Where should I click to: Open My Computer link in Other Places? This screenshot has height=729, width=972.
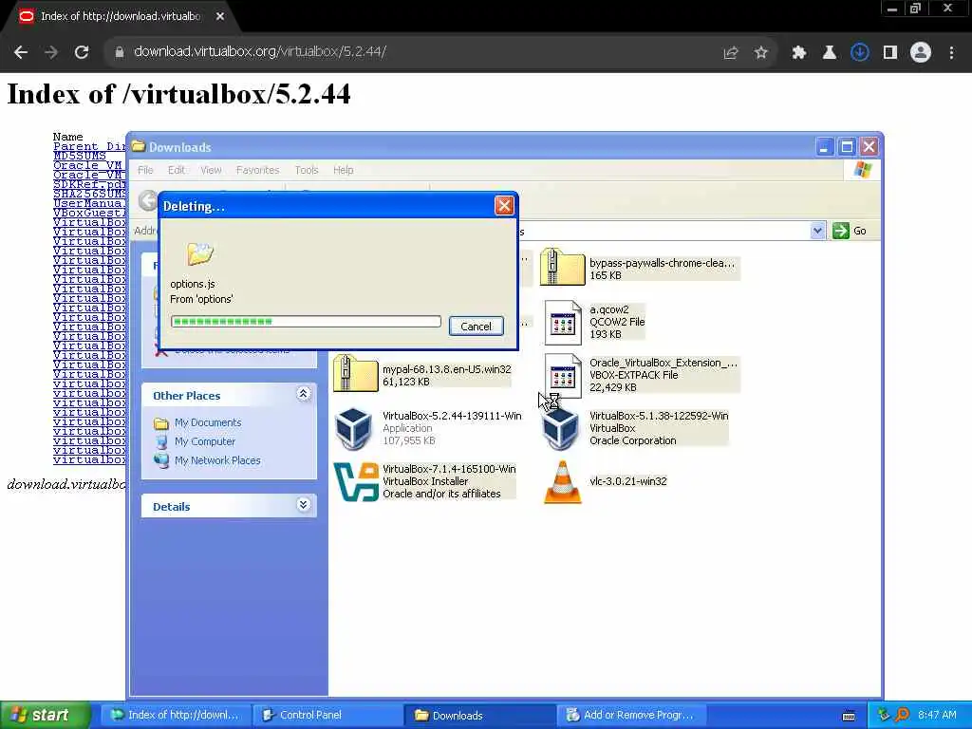(205, 441)
